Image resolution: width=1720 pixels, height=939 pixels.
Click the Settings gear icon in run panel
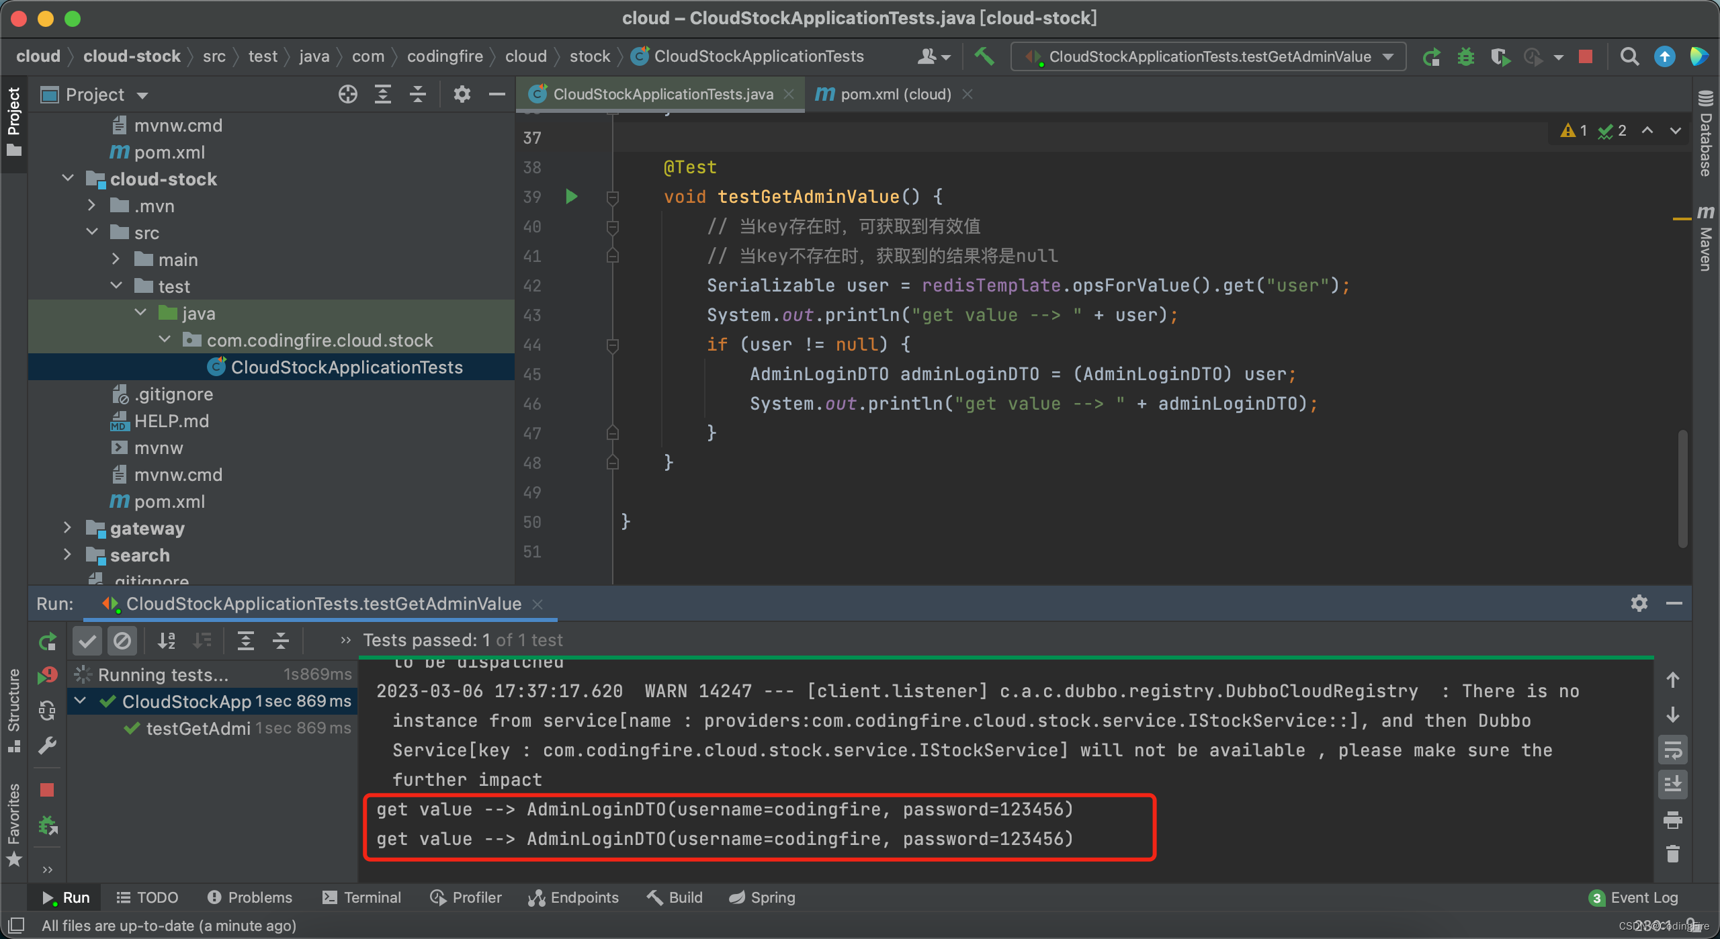pyautogui.click(x=1639, y=602)
